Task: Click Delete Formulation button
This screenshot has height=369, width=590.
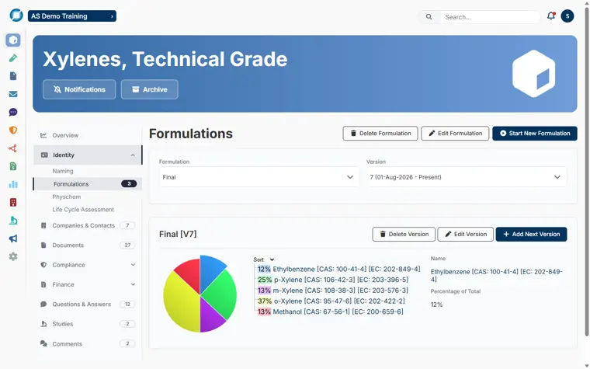Action: [380, 134]
